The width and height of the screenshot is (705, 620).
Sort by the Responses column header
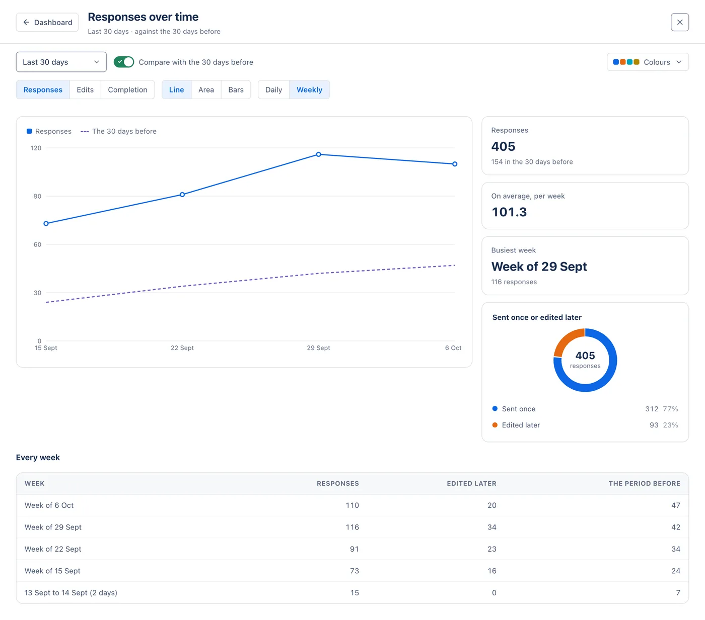(x=338, y=483)
